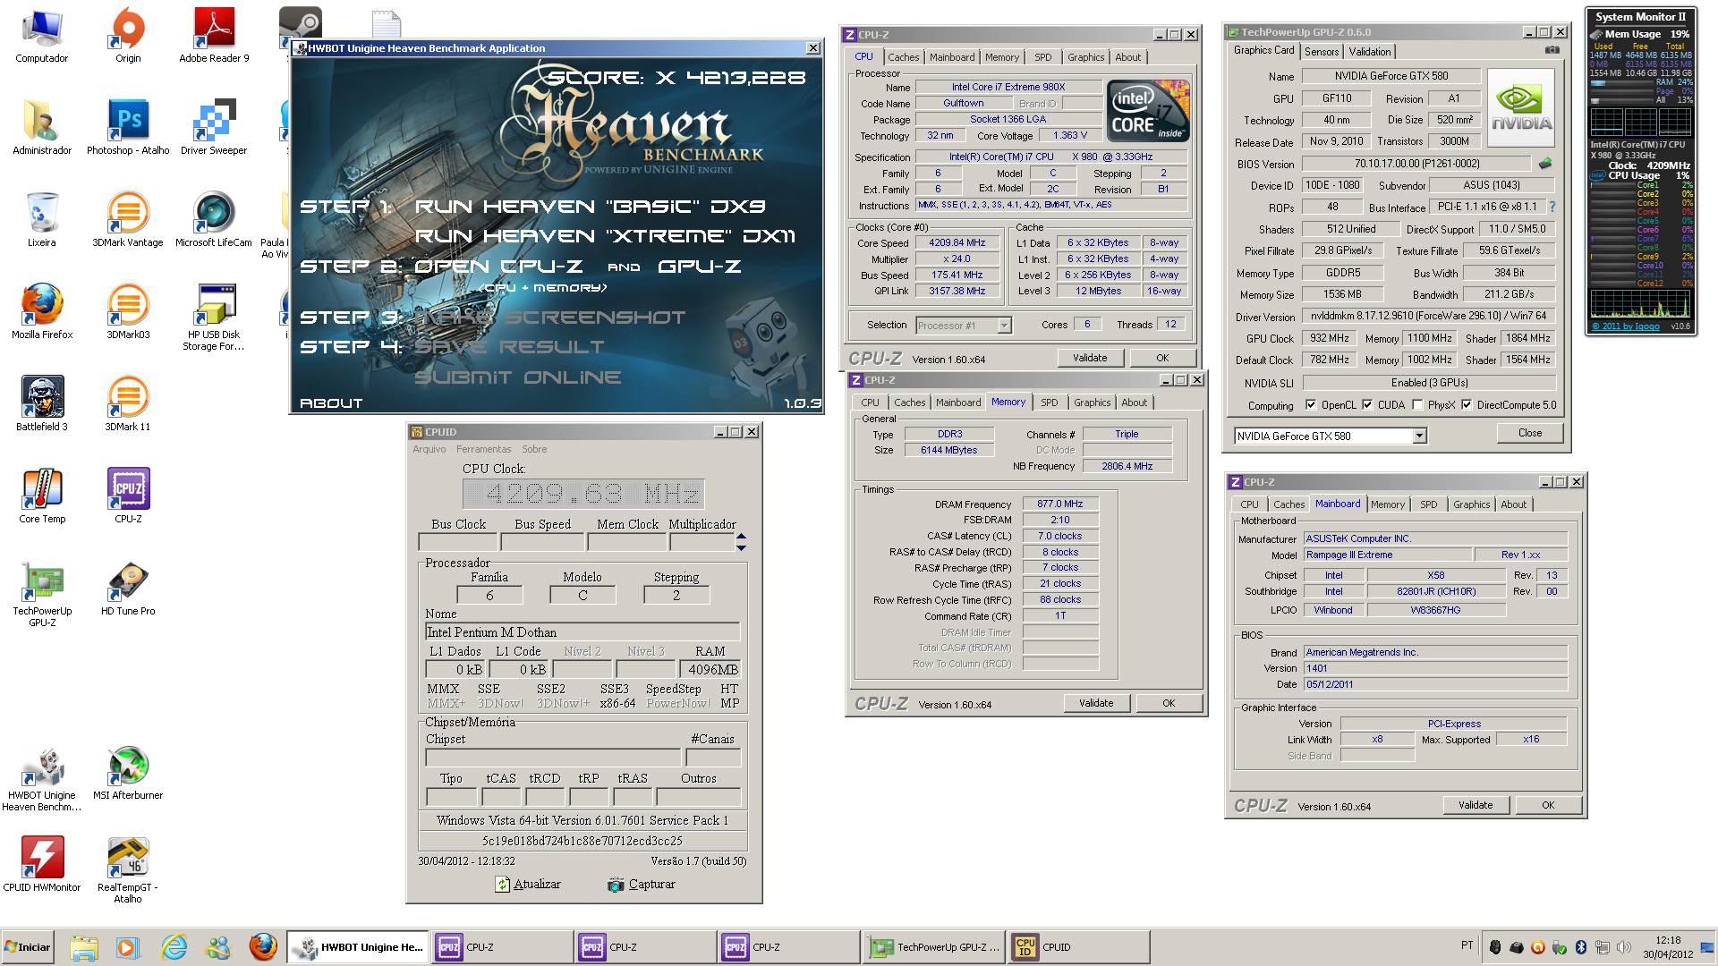
Task: Click Run Heaven "Xtreme" DX11 step
Action: 605,236
